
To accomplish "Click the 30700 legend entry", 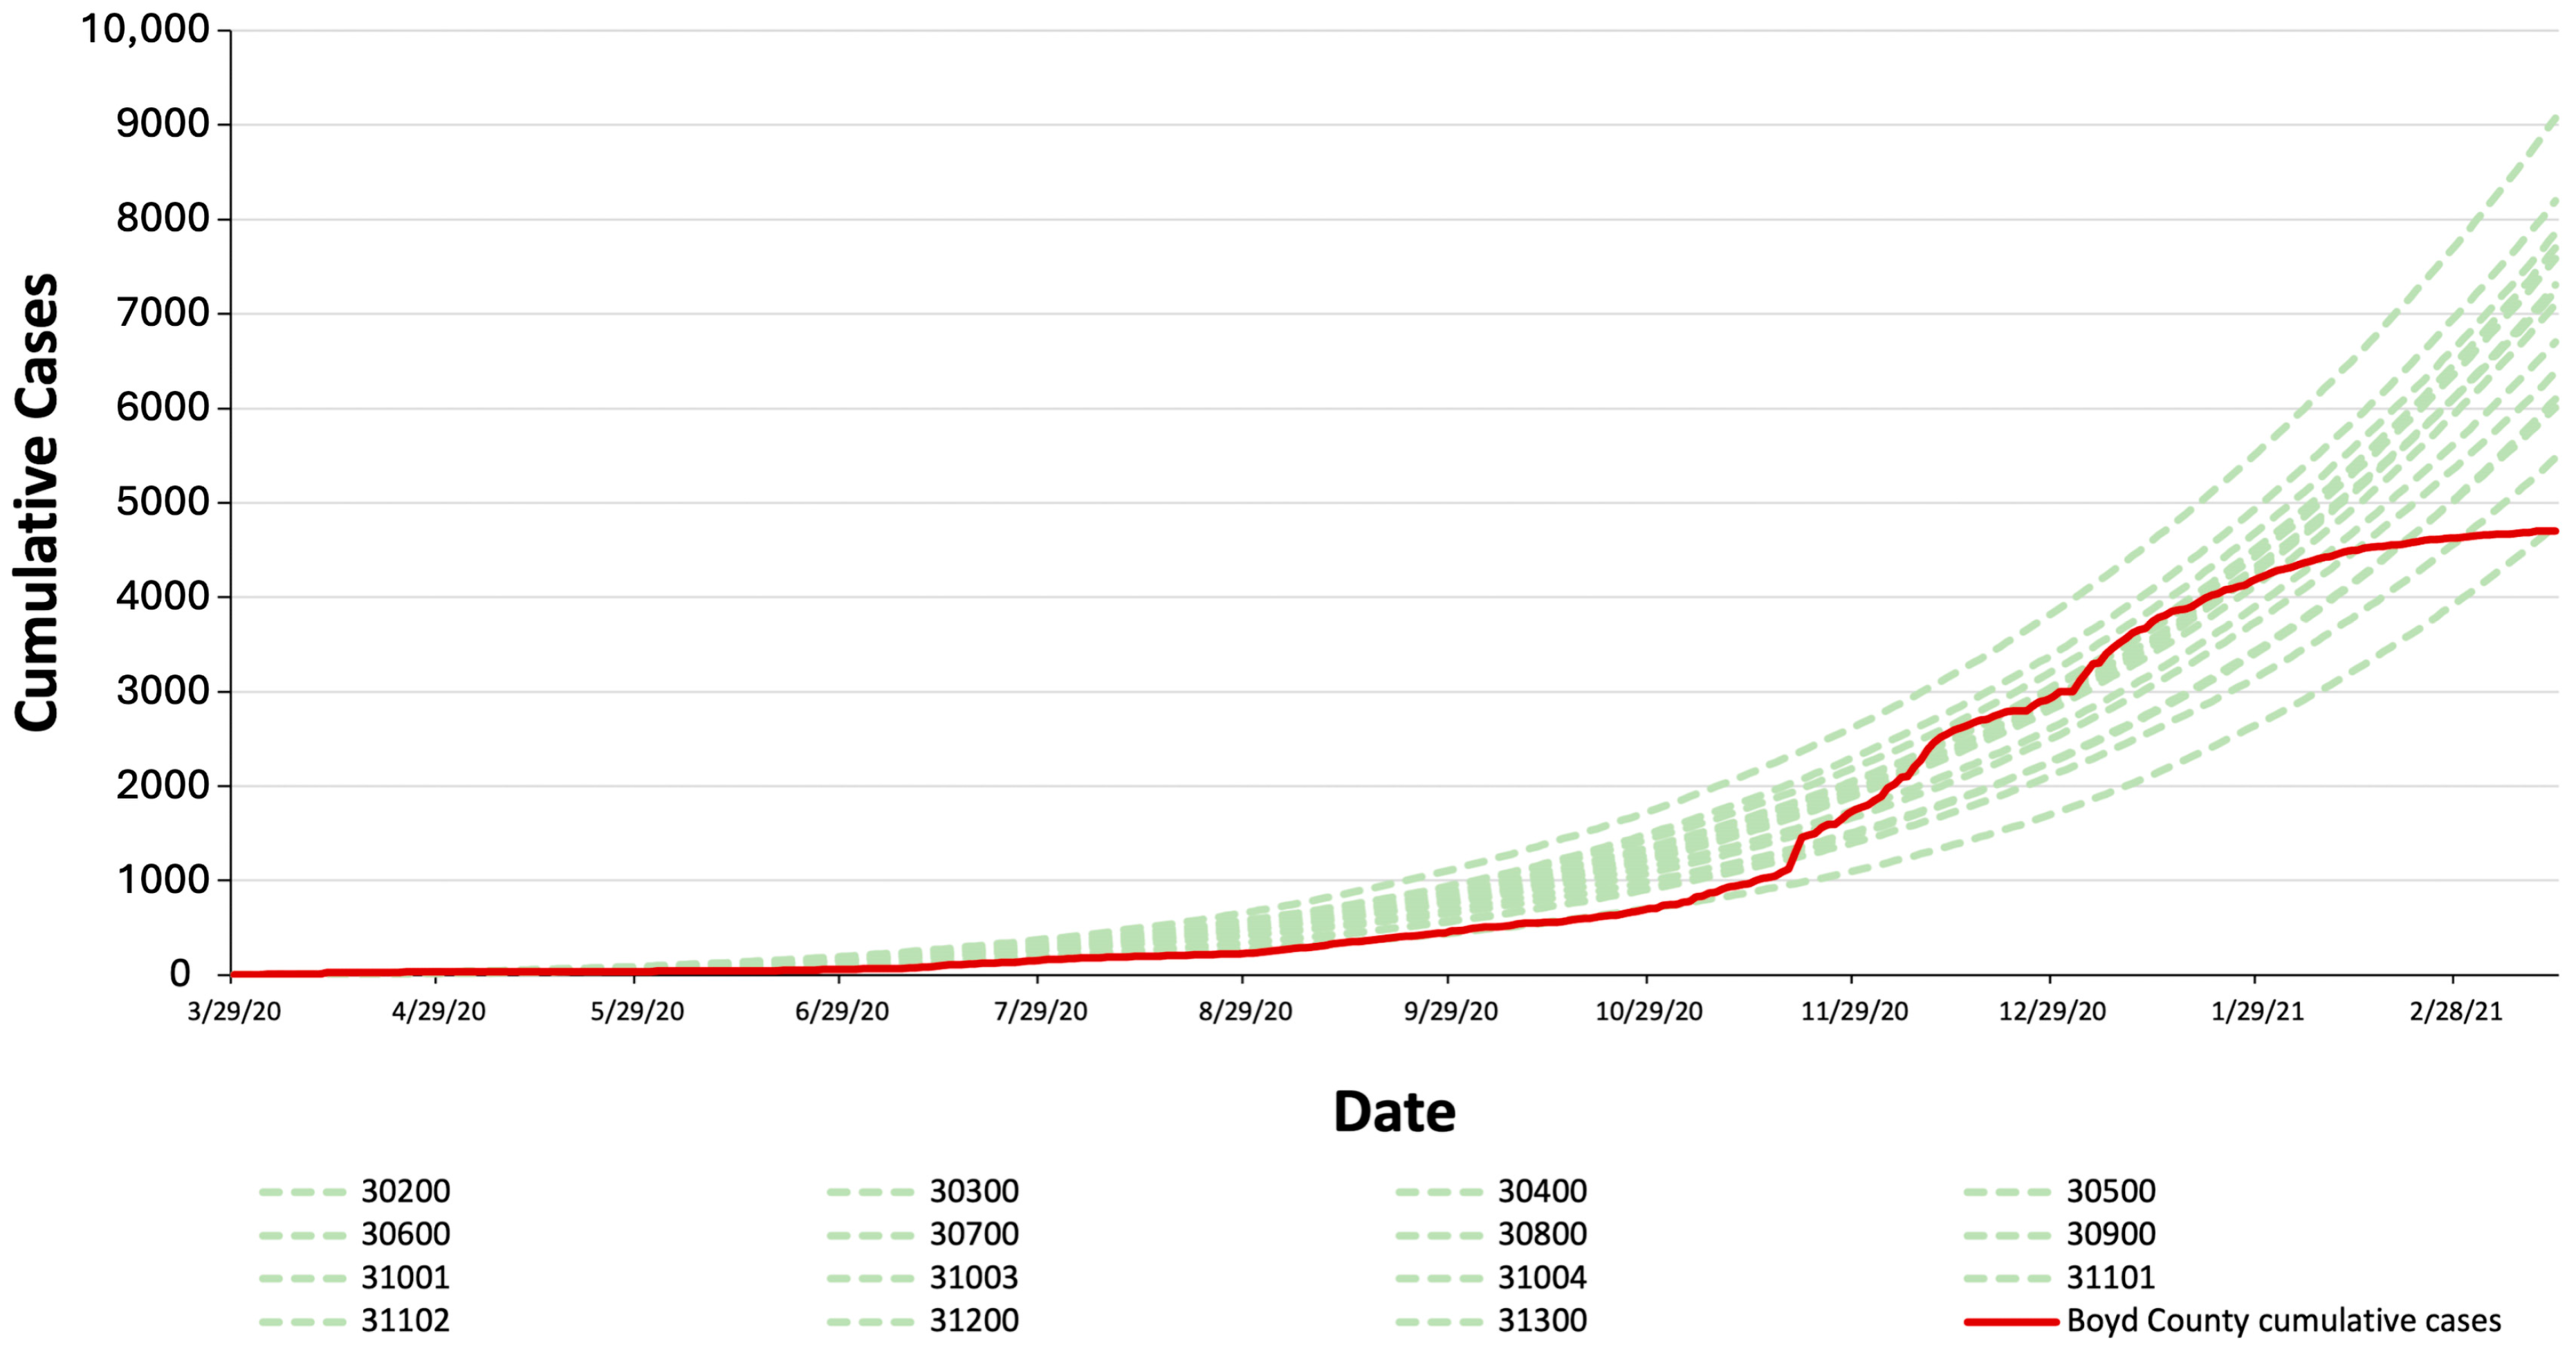I will coord(973,1234).
